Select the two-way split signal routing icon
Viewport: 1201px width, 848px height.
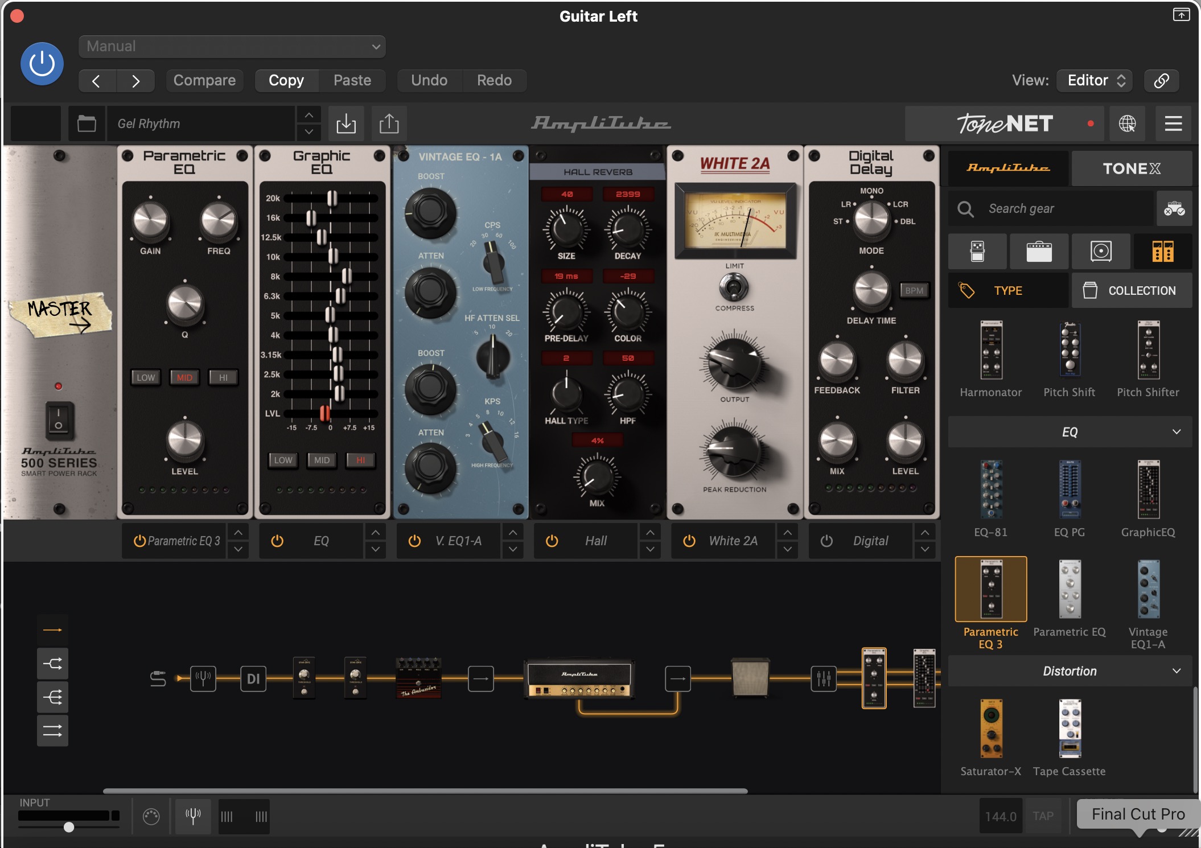click(52, 664)
